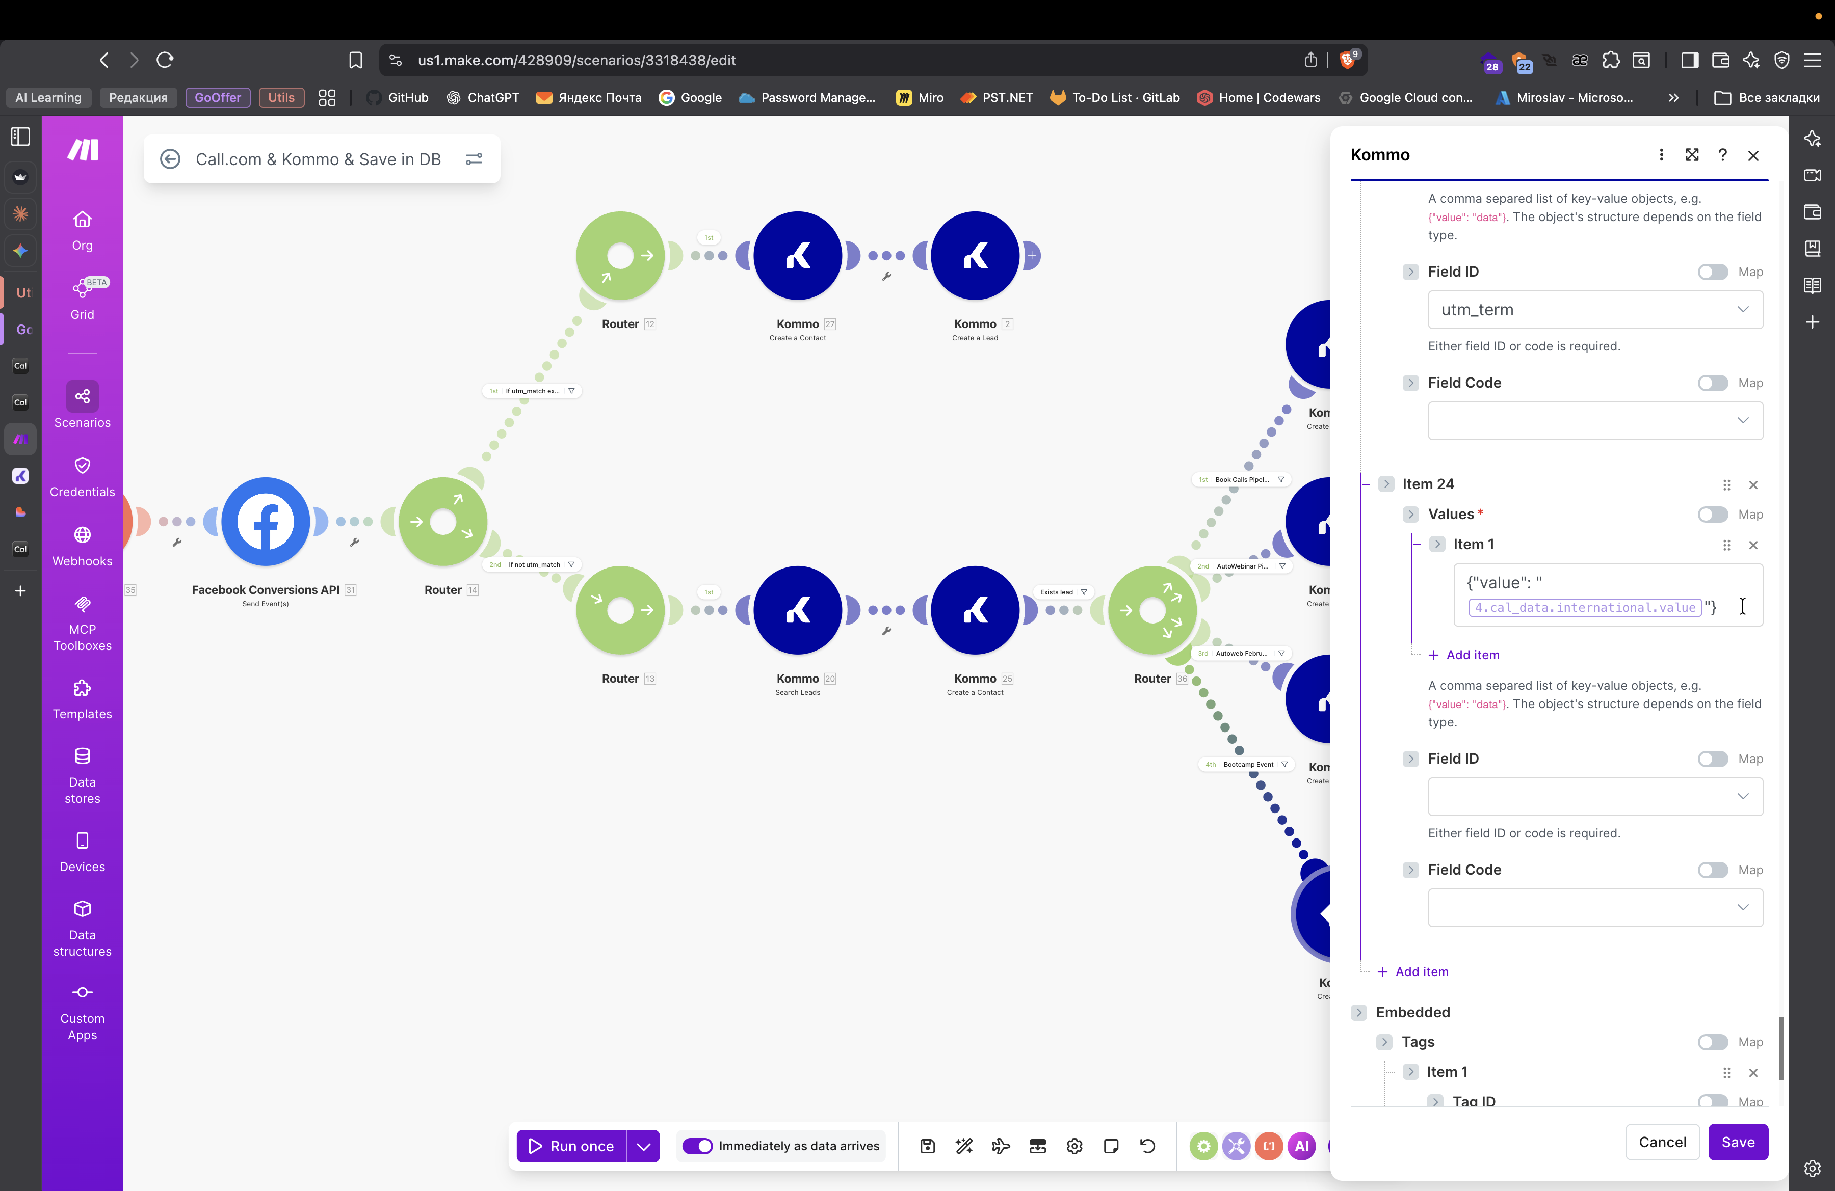Click the Facebook Conversions API module

[265, 522]
